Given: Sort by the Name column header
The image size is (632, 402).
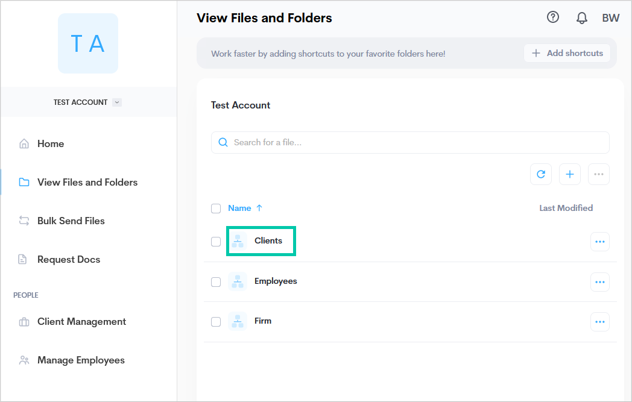Looking at the screenshot, I should tap(239, 208).
